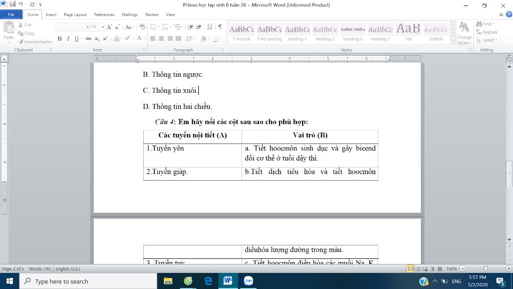The height and width of the screenshot is (289, 513).
Task: Align text left
Action: click(153, 39)
